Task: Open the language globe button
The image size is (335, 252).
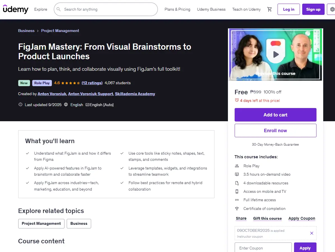Action: point(332,9)
